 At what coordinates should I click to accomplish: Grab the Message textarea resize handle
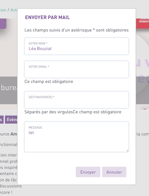tap(127, 150)
